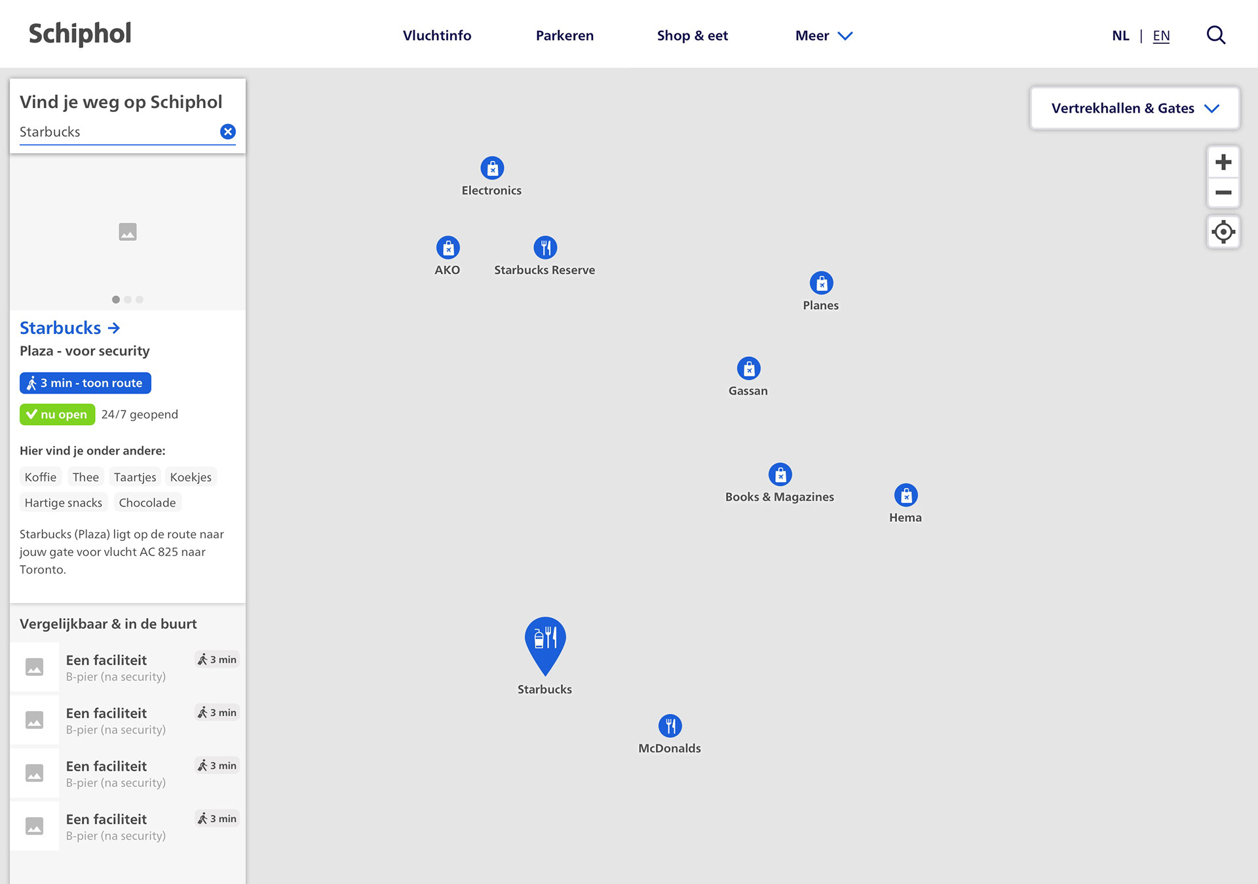Open Shop & eet in navigation
The width and height of the screenshot is (1258, 884).
693,36
